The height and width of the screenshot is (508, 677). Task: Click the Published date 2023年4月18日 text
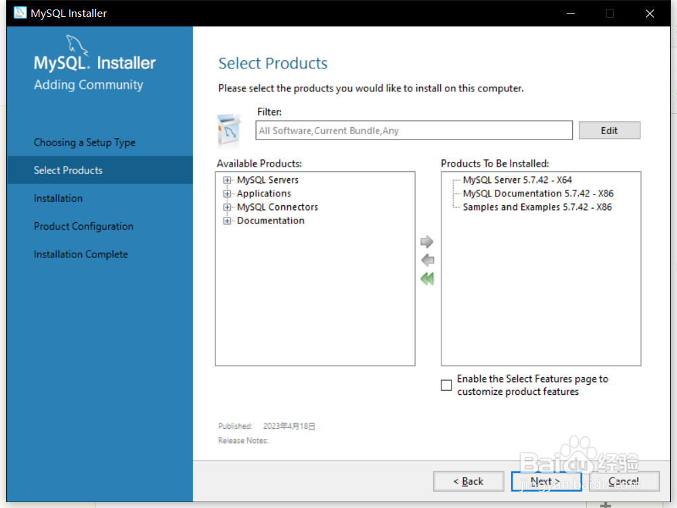tap(289, 426)
